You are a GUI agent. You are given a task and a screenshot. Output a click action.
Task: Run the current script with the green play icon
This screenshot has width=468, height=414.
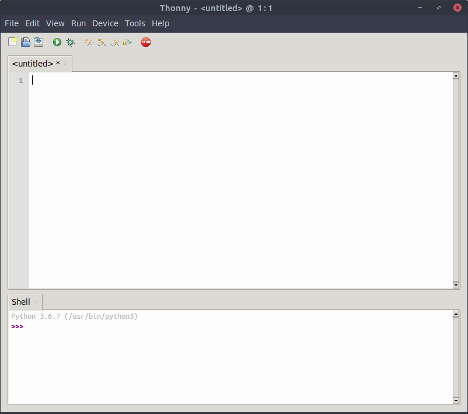pos(57,42)
